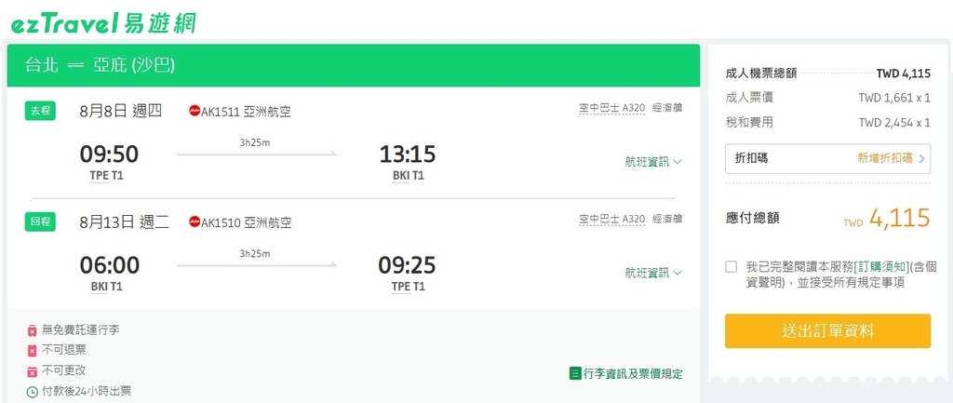Click the TPE T1 departure airport code
This screenshot has width=953, height=403.
(107, 176)
